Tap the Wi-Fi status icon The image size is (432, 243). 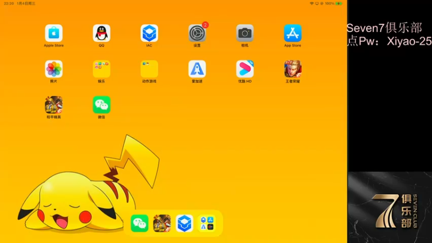tap(312, 4)
